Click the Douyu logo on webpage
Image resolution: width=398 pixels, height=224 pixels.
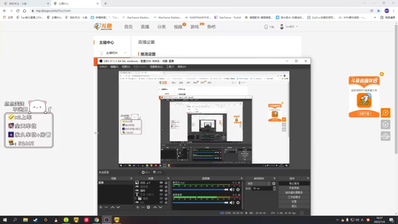(x=103, y=26)
